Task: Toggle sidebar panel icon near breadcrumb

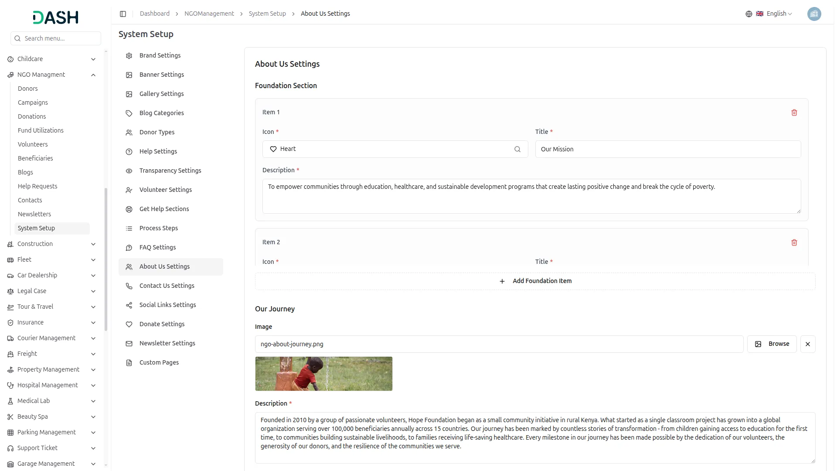Action: (x=123, y=14)
